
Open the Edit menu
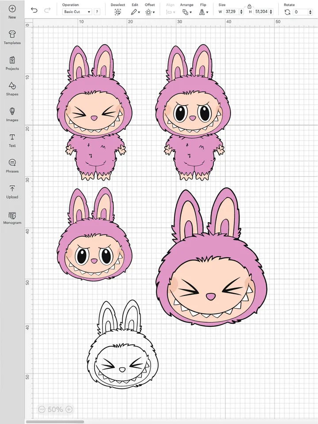[x=135, y=12]
